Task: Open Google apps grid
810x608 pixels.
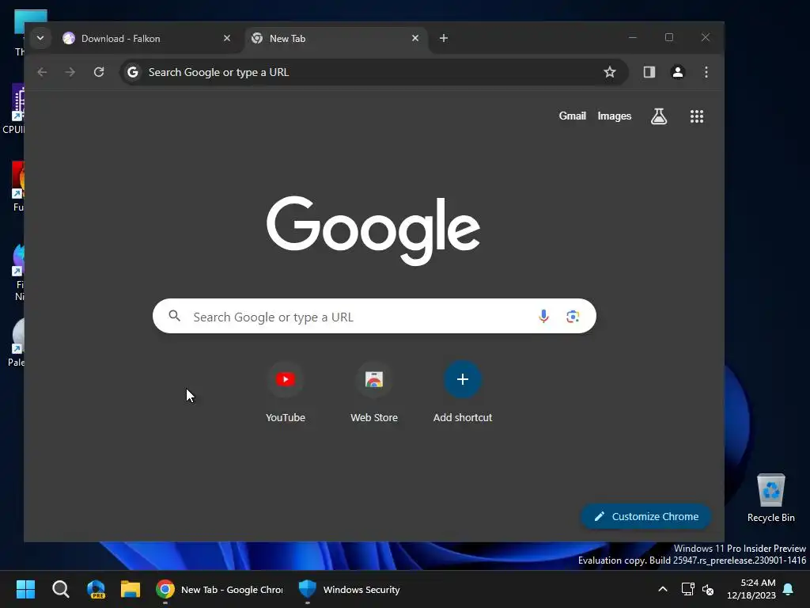Action: click(x=697, y=116)
